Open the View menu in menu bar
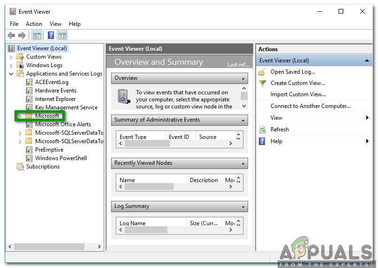The height and width of the screenshot is (268, 378). (x=55, y=24)
